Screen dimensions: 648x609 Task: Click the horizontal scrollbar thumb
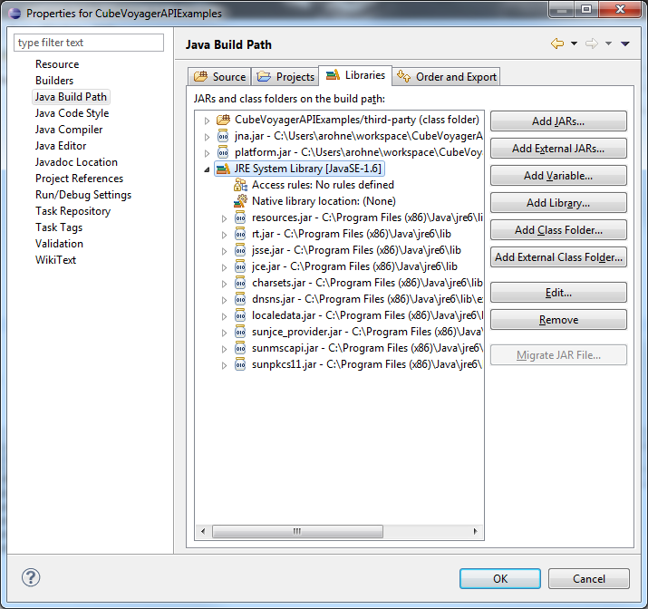click(x=297, y=531)
